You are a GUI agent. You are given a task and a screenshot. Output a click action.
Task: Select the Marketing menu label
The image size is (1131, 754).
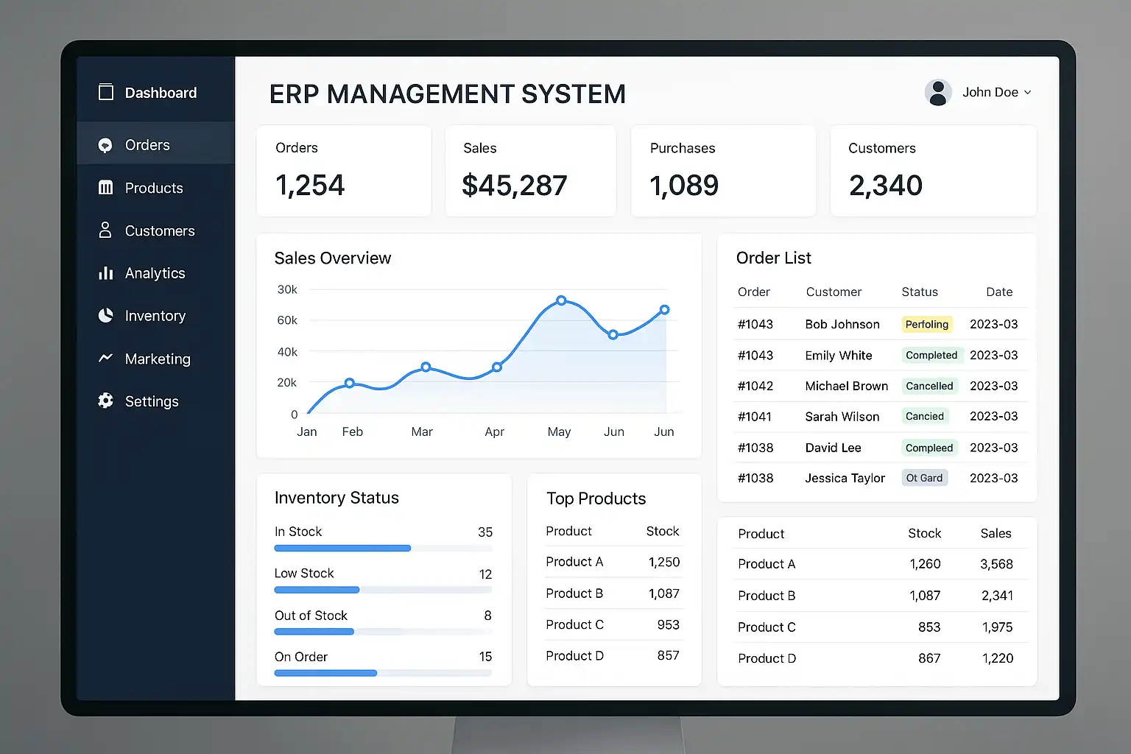[158, 359]
